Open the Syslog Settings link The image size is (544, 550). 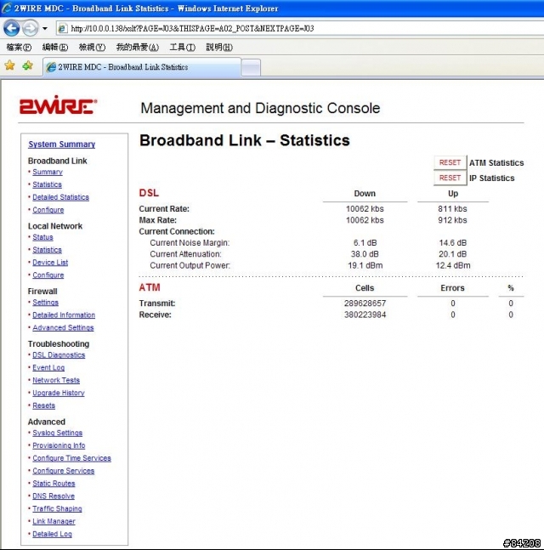(58, 433)
